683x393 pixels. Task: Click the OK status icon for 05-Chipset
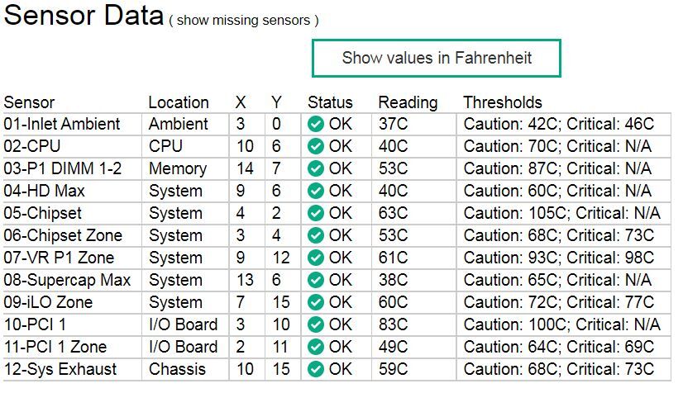point(316,214)
